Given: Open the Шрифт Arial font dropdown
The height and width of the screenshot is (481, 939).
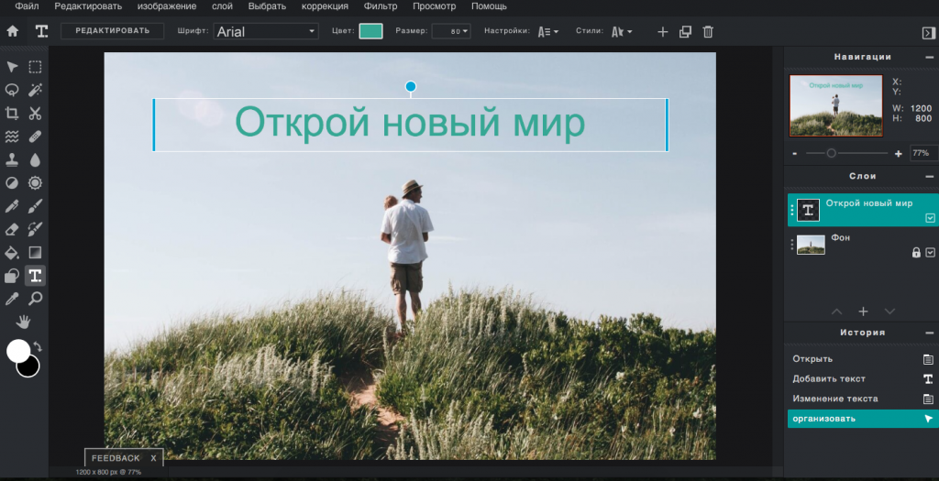Looking at the screenshot, I should coord(266,32).
